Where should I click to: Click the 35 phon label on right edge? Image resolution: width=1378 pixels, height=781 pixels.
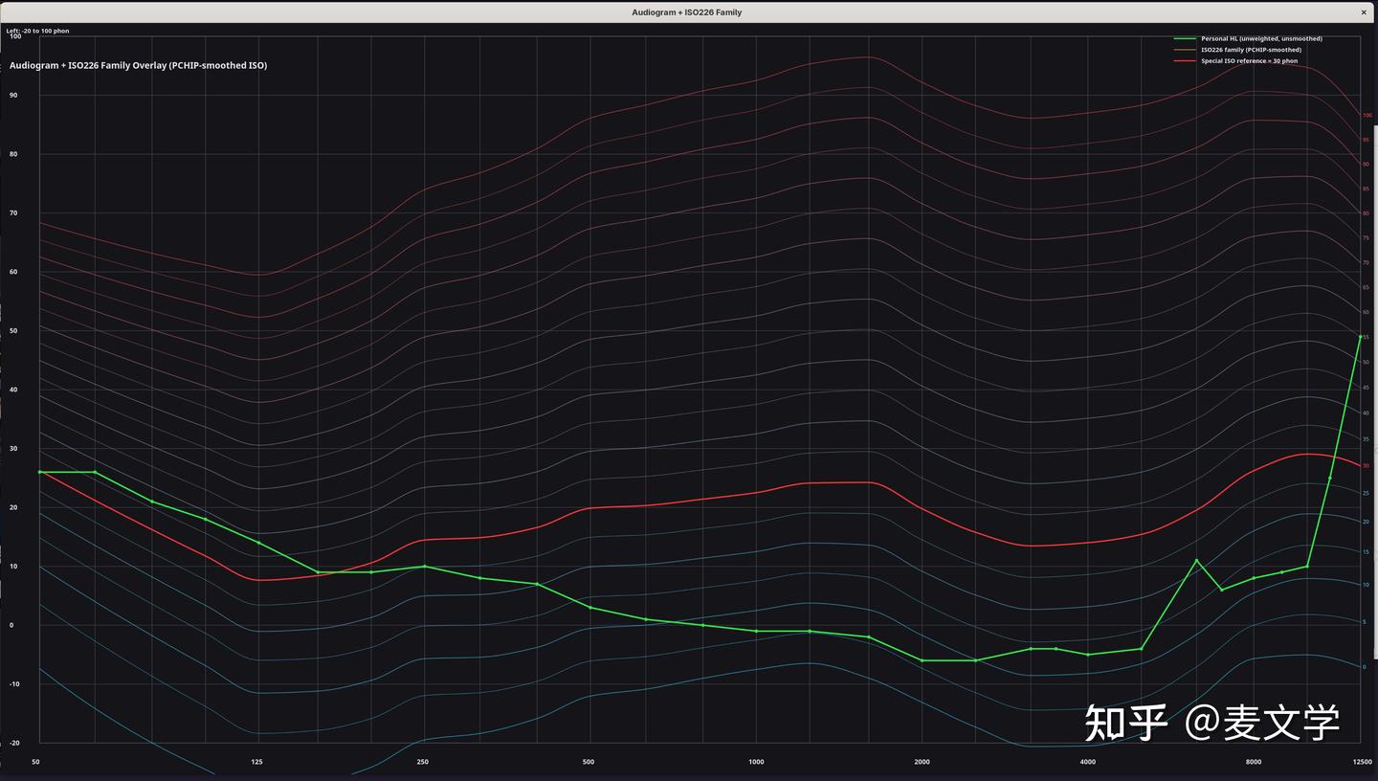point(1366,439)
